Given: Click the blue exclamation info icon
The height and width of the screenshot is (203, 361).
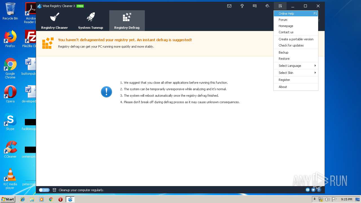Looking at the screenshot, I should (x=107, y=92).
